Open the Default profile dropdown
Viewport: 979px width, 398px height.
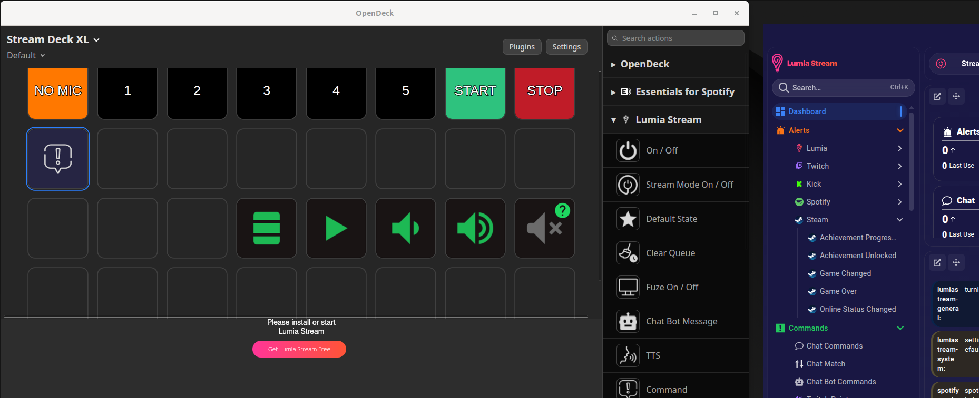pyautogui.click(x=26, y=55)
